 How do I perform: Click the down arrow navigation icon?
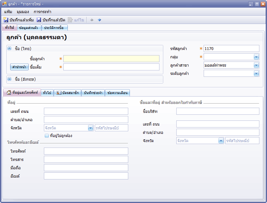pyautogui.click(x=99, y=20)
